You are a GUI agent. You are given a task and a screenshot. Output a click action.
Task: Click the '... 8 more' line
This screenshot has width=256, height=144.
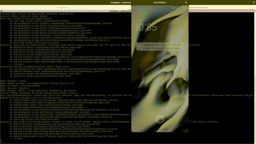(x=16, y=139)
